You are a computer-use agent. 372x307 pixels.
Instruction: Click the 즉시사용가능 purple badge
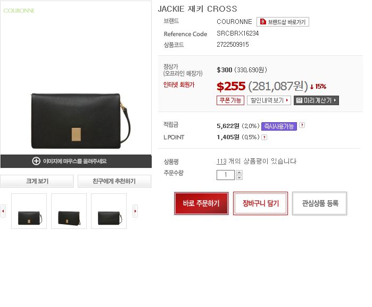click(x=279, y=126)
